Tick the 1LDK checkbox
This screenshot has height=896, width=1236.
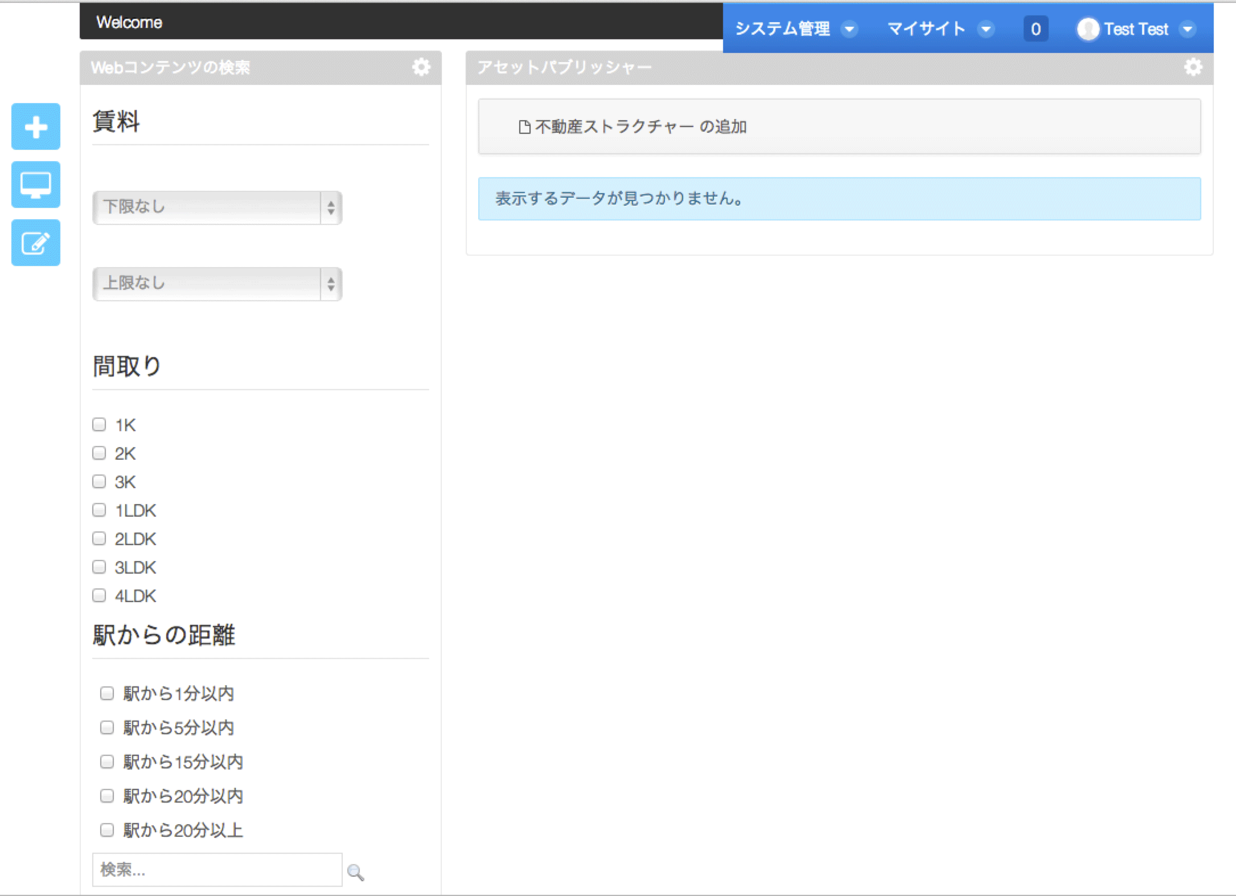[99, 510]
